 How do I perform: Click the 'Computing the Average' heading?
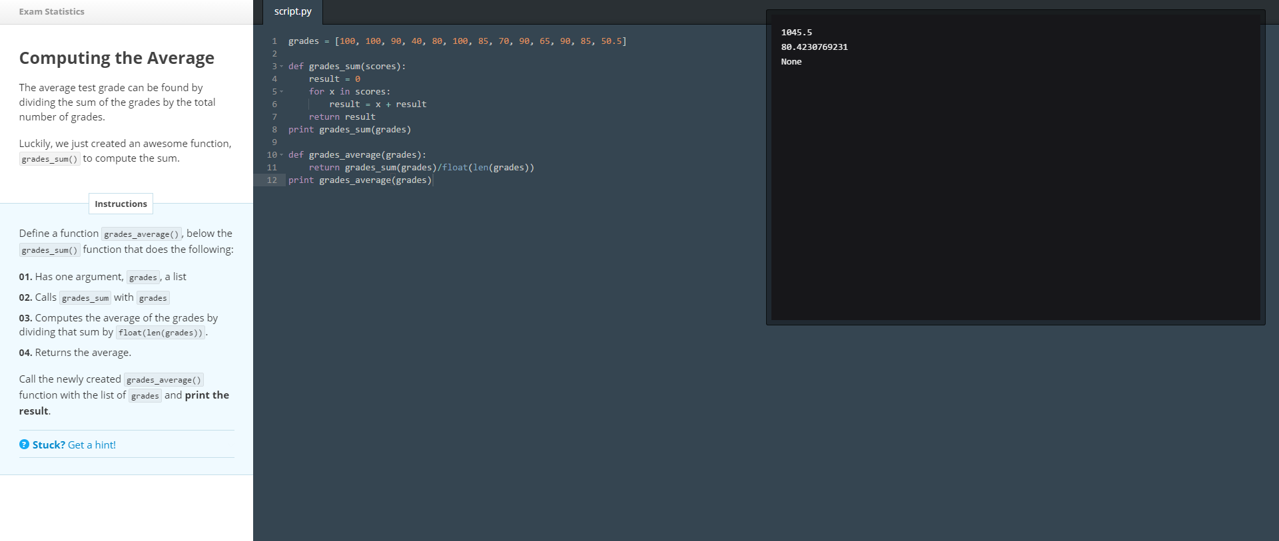tap(117, 58)
